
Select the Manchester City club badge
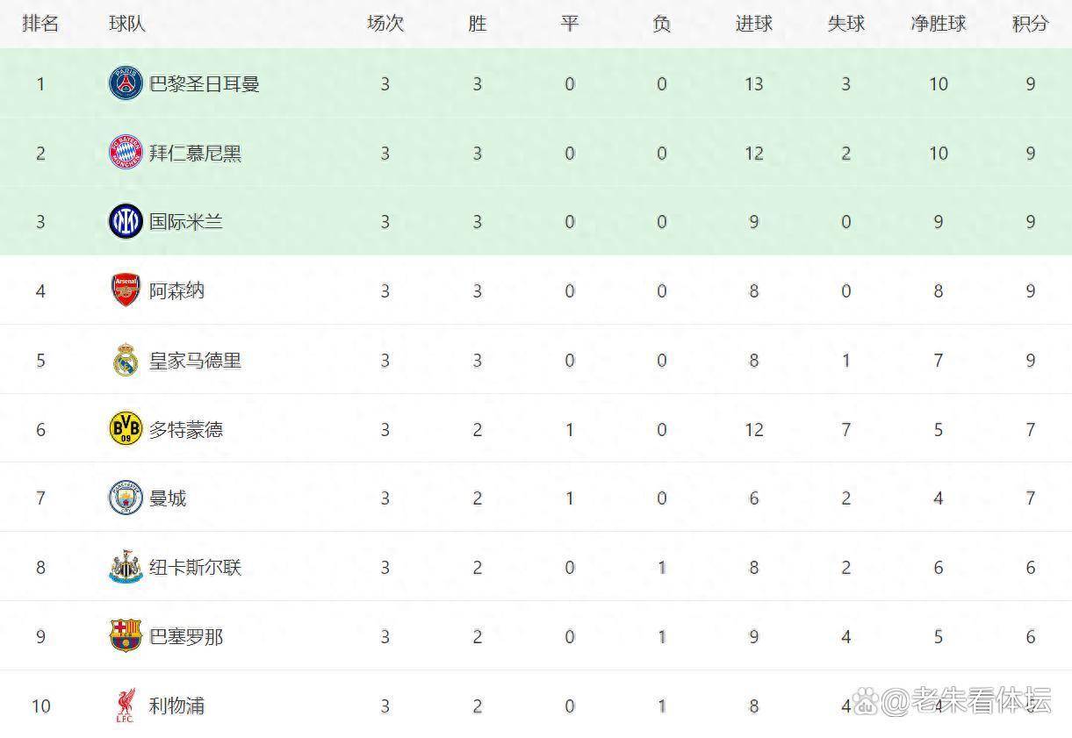(126, 498)
